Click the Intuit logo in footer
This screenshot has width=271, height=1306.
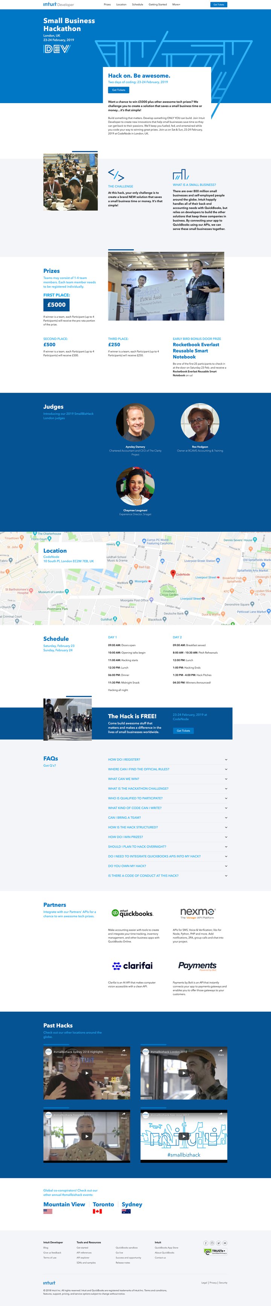tap(49, 1282)
